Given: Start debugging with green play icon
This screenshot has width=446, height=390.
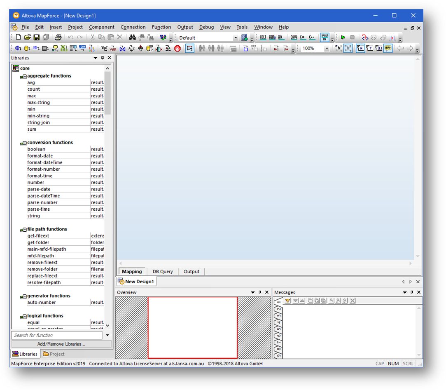Looking at the screenshot, I should pos(343,37).
